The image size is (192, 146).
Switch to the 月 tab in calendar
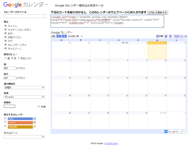(170, 36)
